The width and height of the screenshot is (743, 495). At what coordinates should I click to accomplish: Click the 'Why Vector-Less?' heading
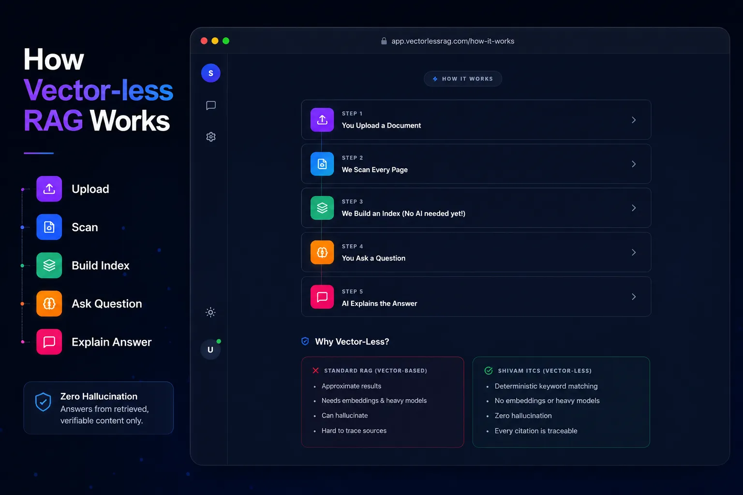pos(352,342)
